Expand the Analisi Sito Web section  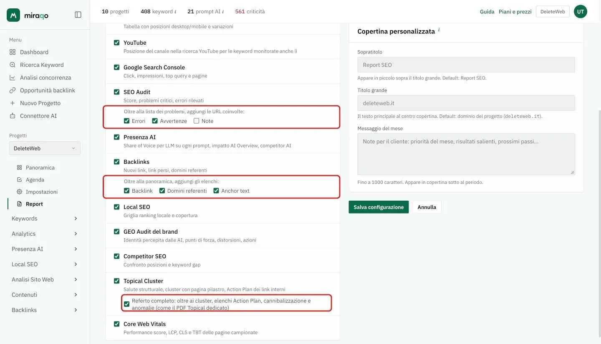pos(45,280)
